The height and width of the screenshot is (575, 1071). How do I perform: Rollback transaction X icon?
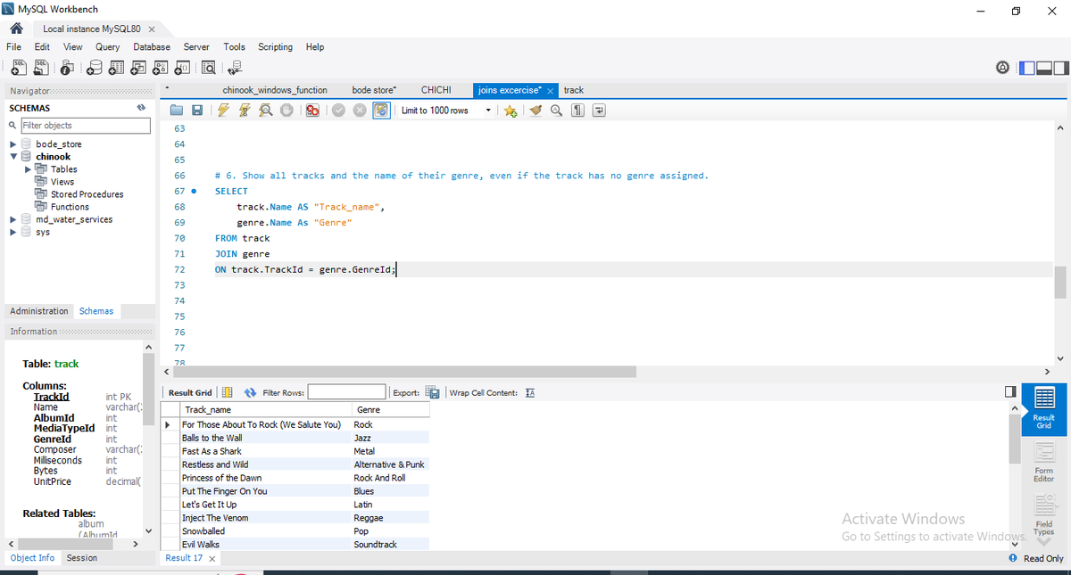pyautogui.click(x=360, y=111)
